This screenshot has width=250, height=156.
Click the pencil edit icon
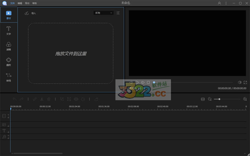click(35, 99)
